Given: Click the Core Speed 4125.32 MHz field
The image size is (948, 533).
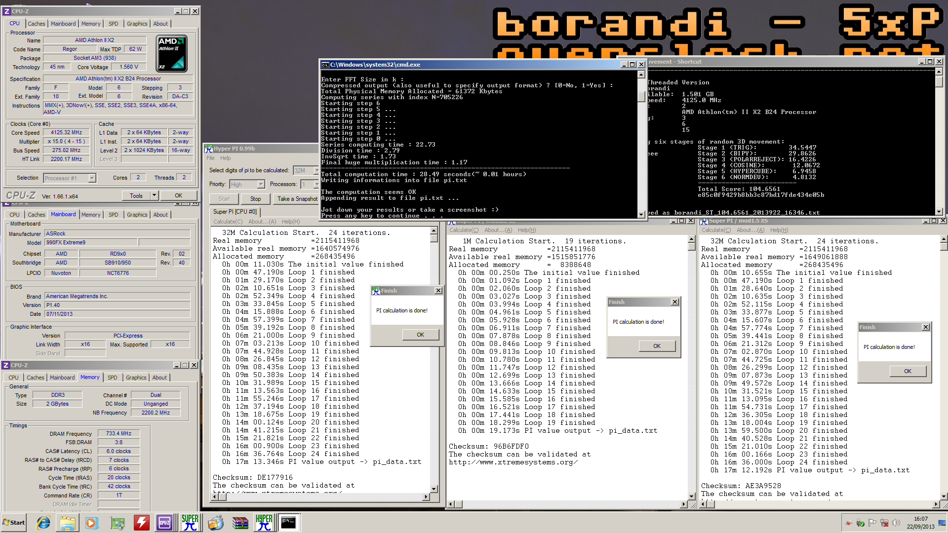Looking at the screenshot, I should click(x=66, y=132).
